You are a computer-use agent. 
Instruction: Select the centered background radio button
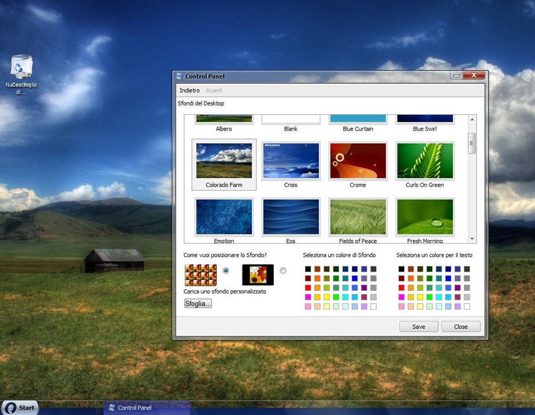click(x=283, y=271)
